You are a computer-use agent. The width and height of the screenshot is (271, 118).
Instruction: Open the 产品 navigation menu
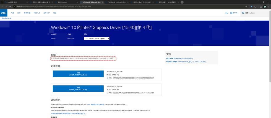click(12, 13)
